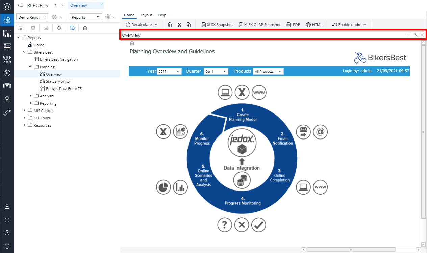The width and height of the screenshot is (427, 253).
Task: Open the Year 2017 dropdown
Action: (x=169, y=71)
